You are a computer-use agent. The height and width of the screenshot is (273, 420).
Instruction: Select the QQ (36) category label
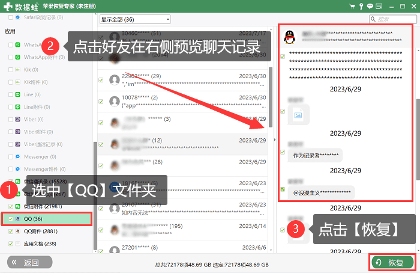click(x=33, y=219)
